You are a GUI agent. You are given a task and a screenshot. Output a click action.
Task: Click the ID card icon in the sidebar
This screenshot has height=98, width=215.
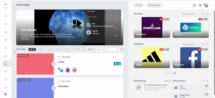6,8
